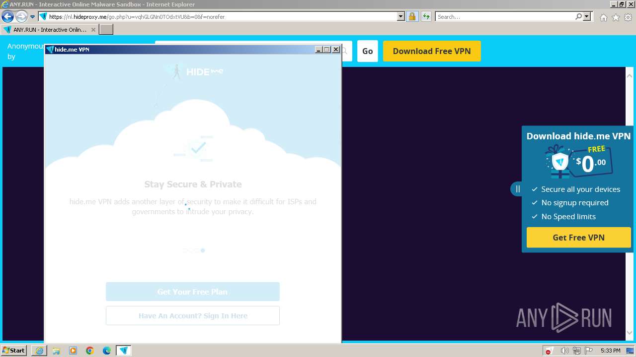Click the Refresh page icon
This screenshot has width=636, height=357.
(426, 16)
